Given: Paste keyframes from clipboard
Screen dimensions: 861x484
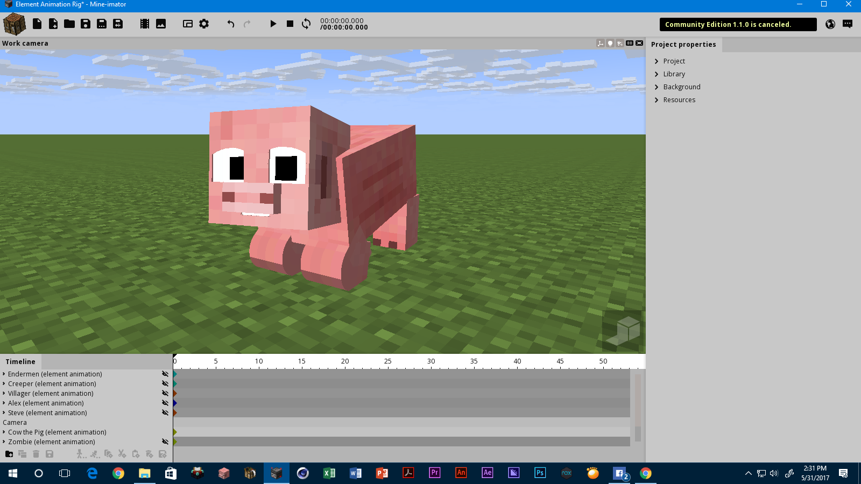Looking at the screenshot, I should point(136,454).
